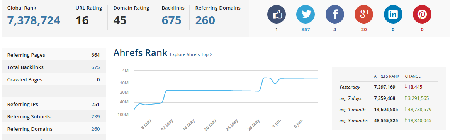The image size is (455, 140).
Task: Click the Pinterest social icon
Action: (x=422, y=14)
